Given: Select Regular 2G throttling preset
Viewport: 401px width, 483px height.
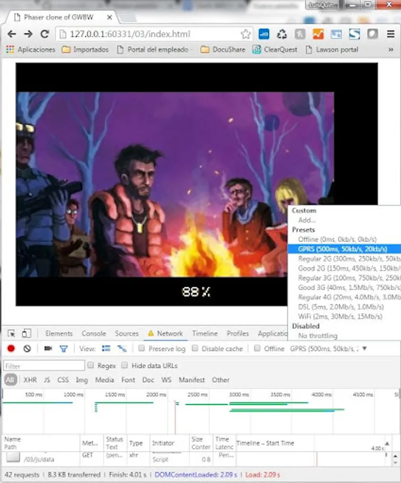Looking at the screenshot, I should [344, 259].
